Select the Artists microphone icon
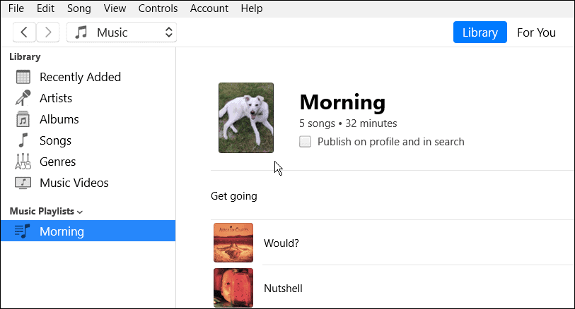Screen dimensions: 575x309 (x=23, y=98)
